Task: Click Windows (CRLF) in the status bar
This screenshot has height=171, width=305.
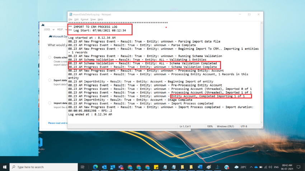Action: (x=225, y=126)
